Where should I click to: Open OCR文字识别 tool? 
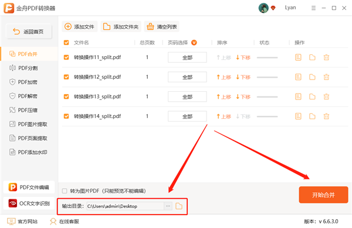pos(29,203)
